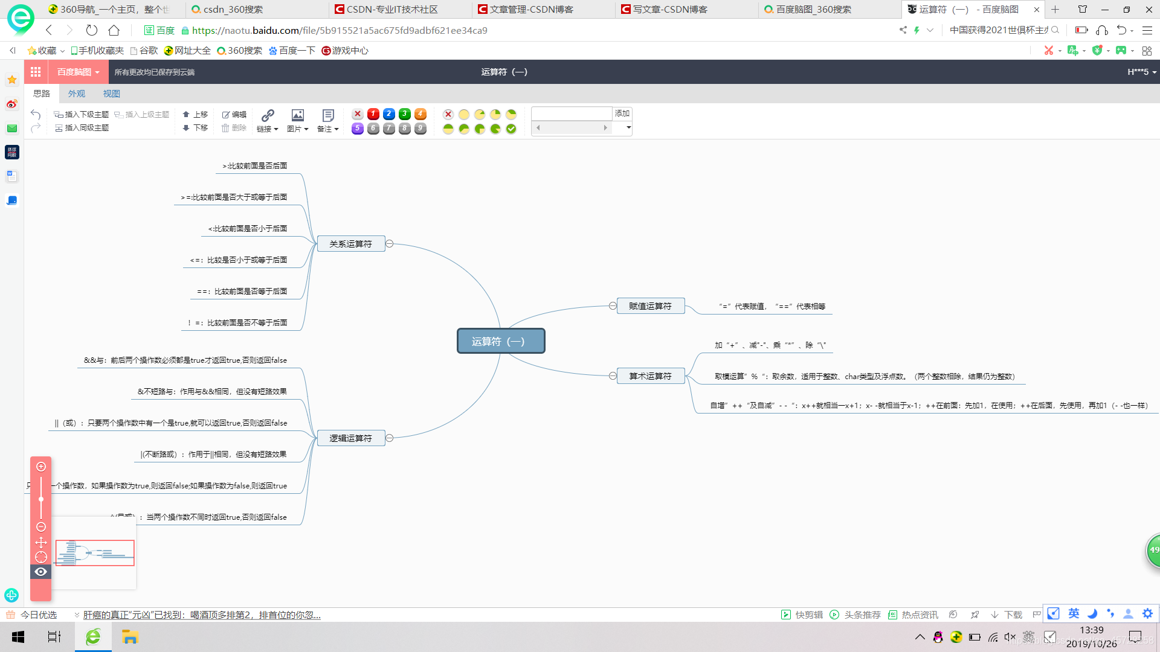Click the zoom level slider handle
This screenshot has height=652, width=1160.
(41, 499)
